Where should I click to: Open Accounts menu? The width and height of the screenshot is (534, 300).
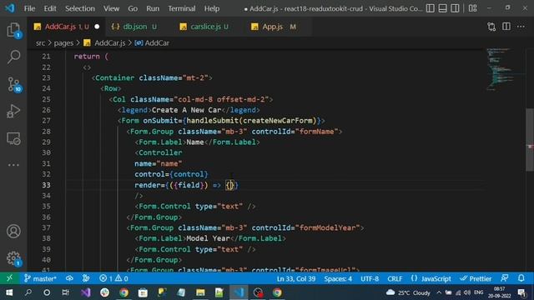[x=13, y=232]
